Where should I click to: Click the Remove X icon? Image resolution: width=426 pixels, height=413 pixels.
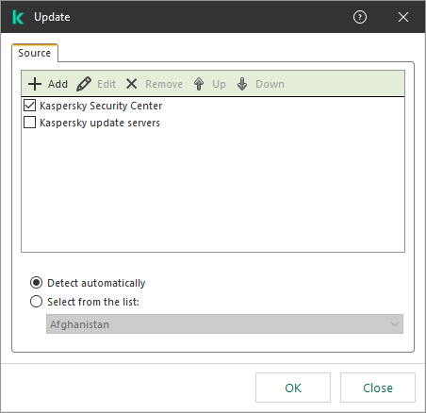(131, 84)
